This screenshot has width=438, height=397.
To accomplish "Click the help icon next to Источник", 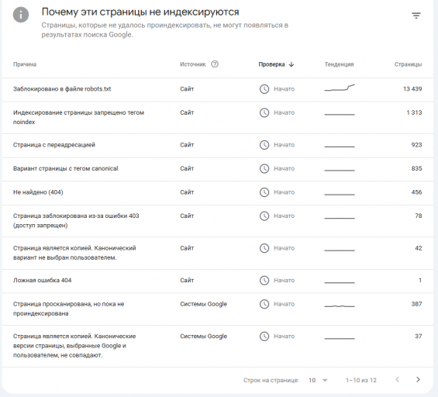I will tap(215, 64).
